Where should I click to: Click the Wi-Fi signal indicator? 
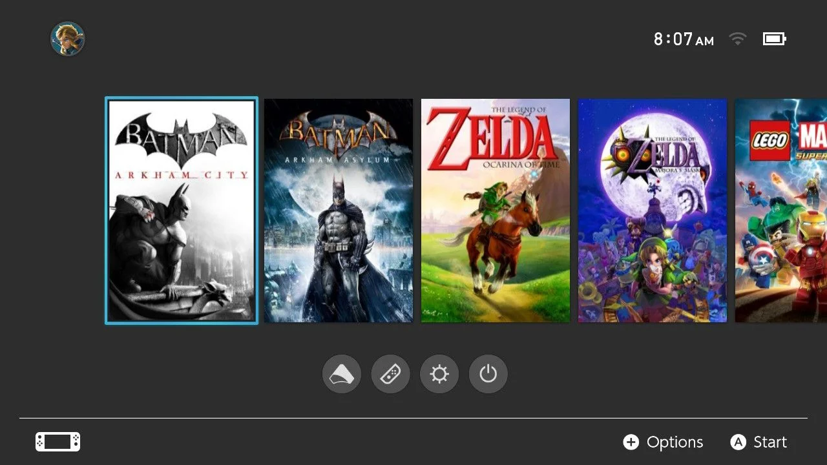(x=737, y=39)
